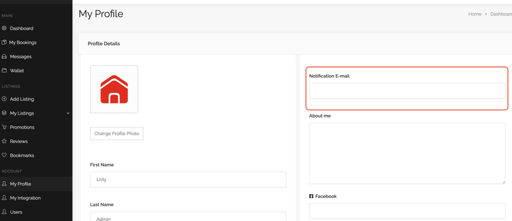Click the My Integration user icon
Viewport: 512px width, 221px height.
(x=4, y=198)
